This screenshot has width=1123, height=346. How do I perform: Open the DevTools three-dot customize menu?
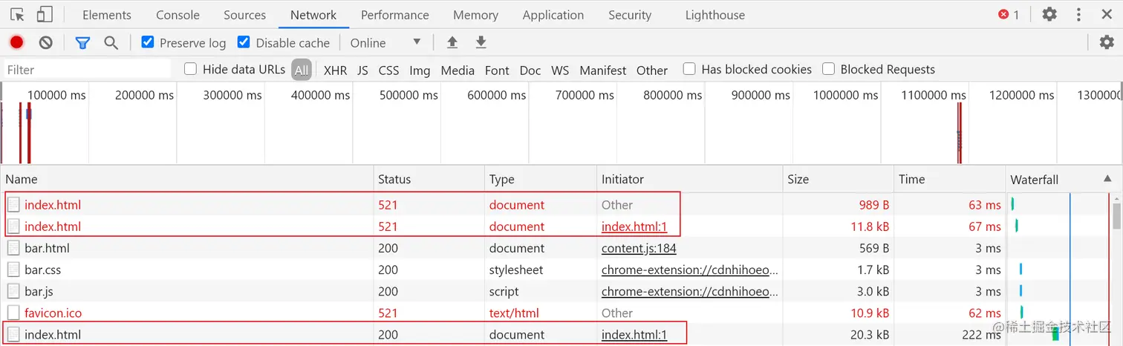pyautogui.click(x=1079, y=14)
